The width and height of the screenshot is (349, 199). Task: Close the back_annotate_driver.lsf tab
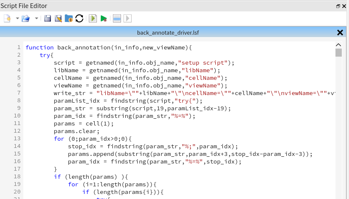(x=340, y=33)
